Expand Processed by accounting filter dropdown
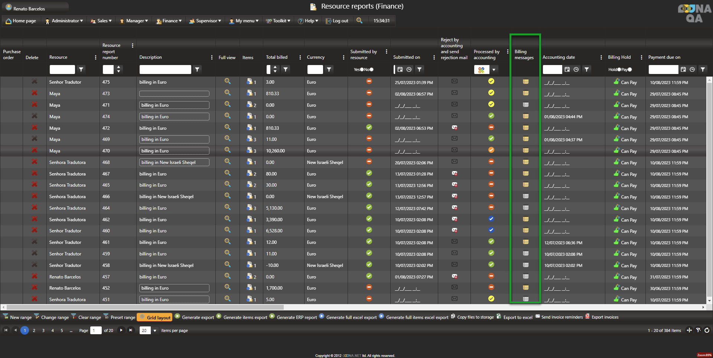The height and width of the screenshot is (358, 713). click(494, 70)
